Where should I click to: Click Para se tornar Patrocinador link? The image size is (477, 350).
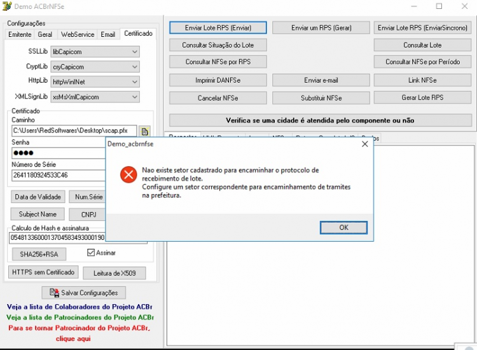[79, 328]
